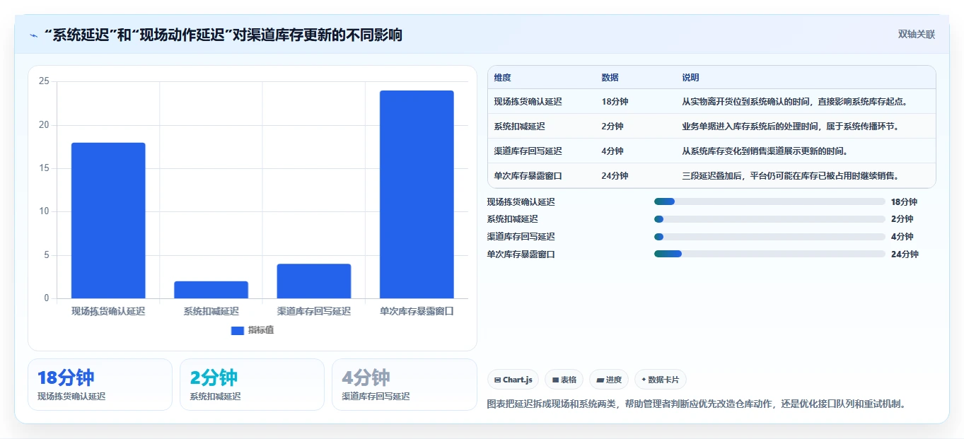The width and height of the screenshot is (964, 439).
Task: Click the 数据 table column header
Action: 610,77
